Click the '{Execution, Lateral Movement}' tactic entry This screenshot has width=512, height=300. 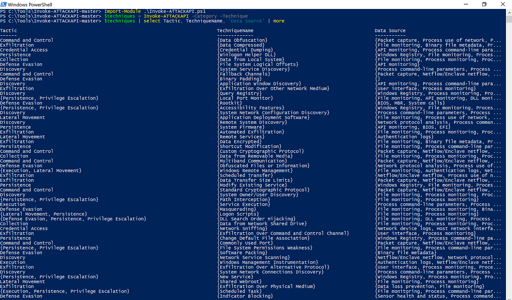pyautogui.click(x=41, y=170)
